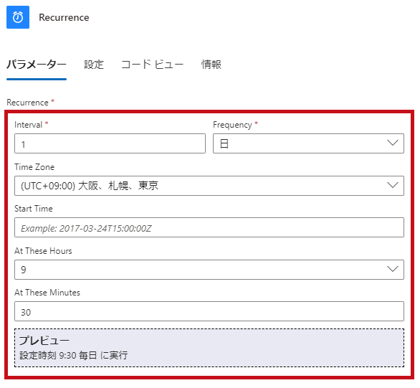Click the Time Zone label
420x388 pixels.
coord(34,167)
